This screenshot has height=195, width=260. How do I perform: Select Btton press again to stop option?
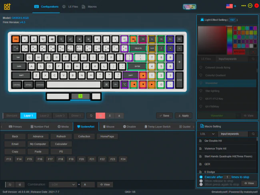(x=201, y=184)
